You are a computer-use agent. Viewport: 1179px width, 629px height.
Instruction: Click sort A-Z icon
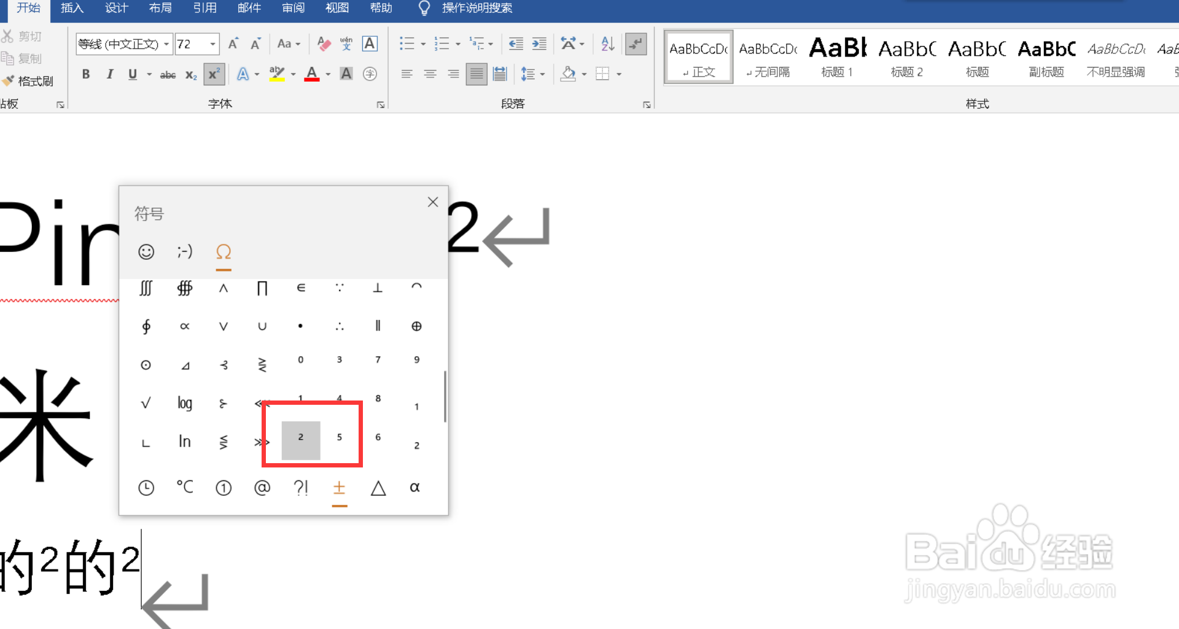pyautogui.click(x=607, y=44)
